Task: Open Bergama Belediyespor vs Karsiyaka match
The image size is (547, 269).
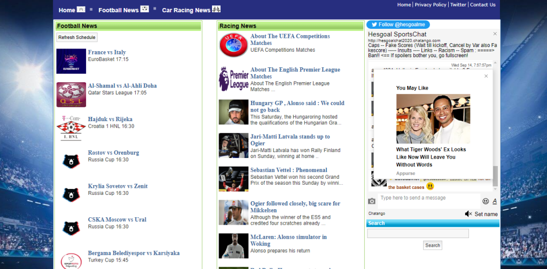Action: pyautogui.click(x=134, y=253)
